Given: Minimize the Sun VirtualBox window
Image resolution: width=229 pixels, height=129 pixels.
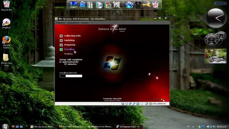Looking at the screenshot, I should 155,18.
